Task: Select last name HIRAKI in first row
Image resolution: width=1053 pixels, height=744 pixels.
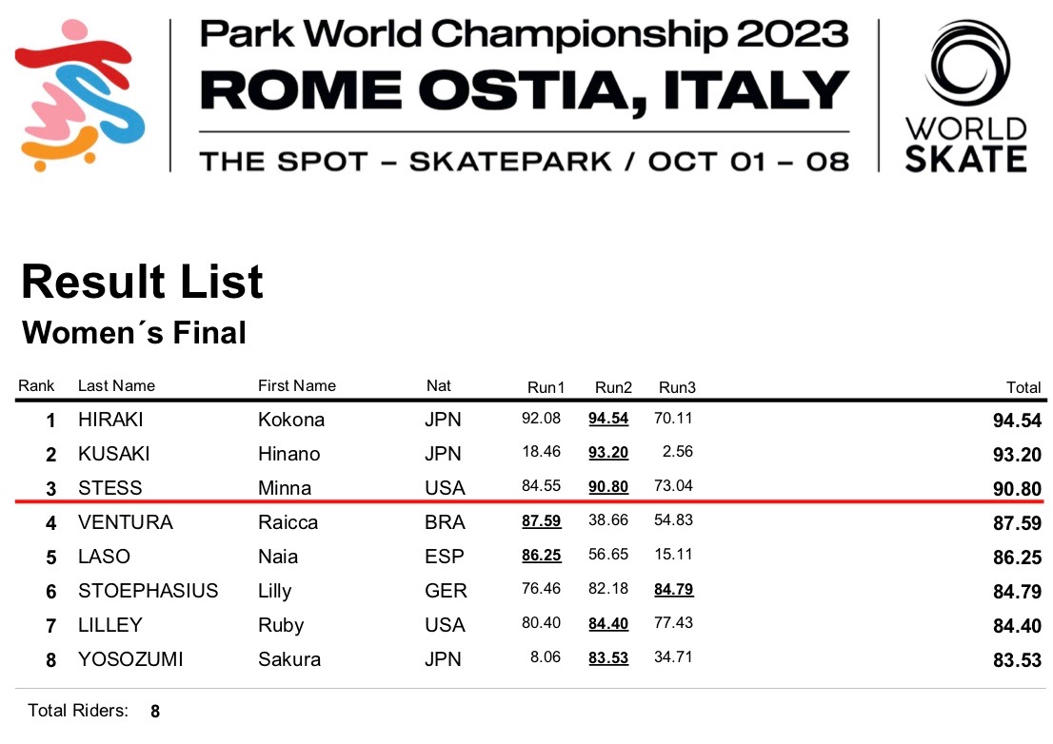Action: (x=110, y=420)
